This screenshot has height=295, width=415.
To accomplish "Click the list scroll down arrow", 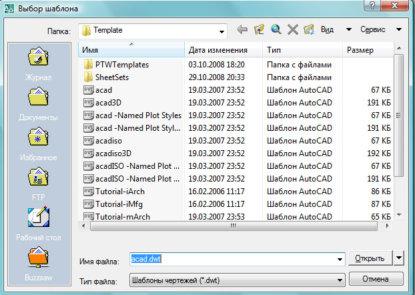I will pyautogui.click(x=399, y=215).
